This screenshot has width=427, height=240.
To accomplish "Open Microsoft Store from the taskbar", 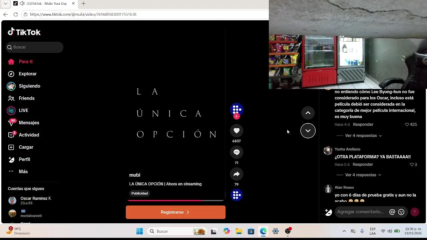I will [x=251, y=231].
